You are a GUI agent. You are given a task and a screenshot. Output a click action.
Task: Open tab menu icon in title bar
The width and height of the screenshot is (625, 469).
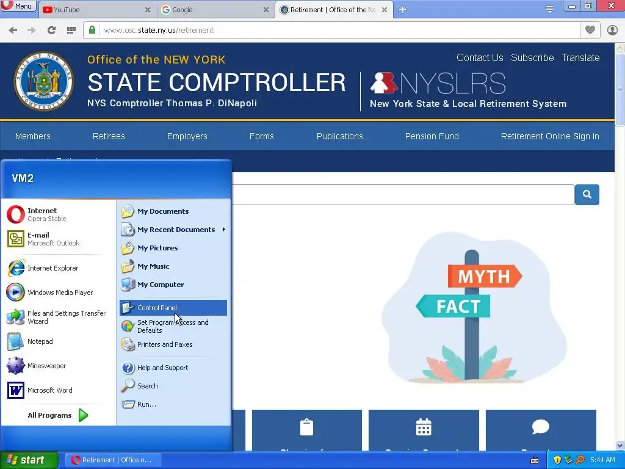coord(549,10)
